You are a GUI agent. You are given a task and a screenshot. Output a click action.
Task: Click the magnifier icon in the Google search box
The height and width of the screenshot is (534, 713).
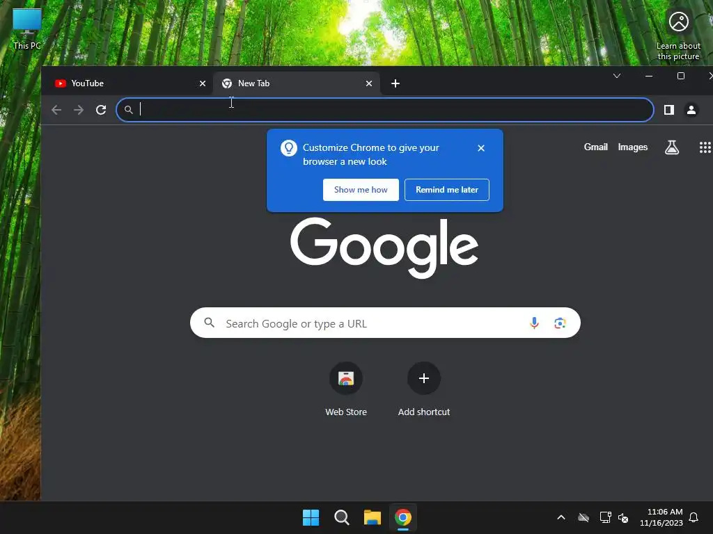(209, 323)
